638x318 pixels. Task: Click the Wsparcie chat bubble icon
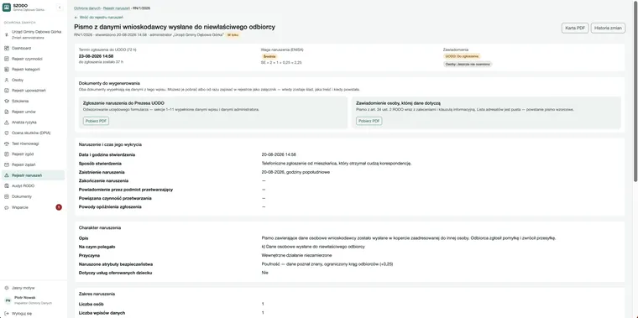point(7,207)
